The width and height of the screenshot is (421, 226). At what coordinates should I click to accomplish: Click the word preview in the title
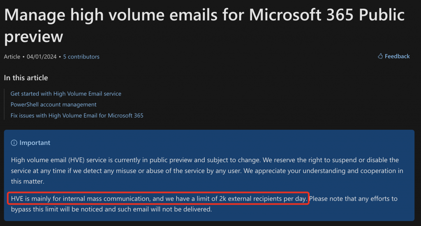click(x=34, y=36)
